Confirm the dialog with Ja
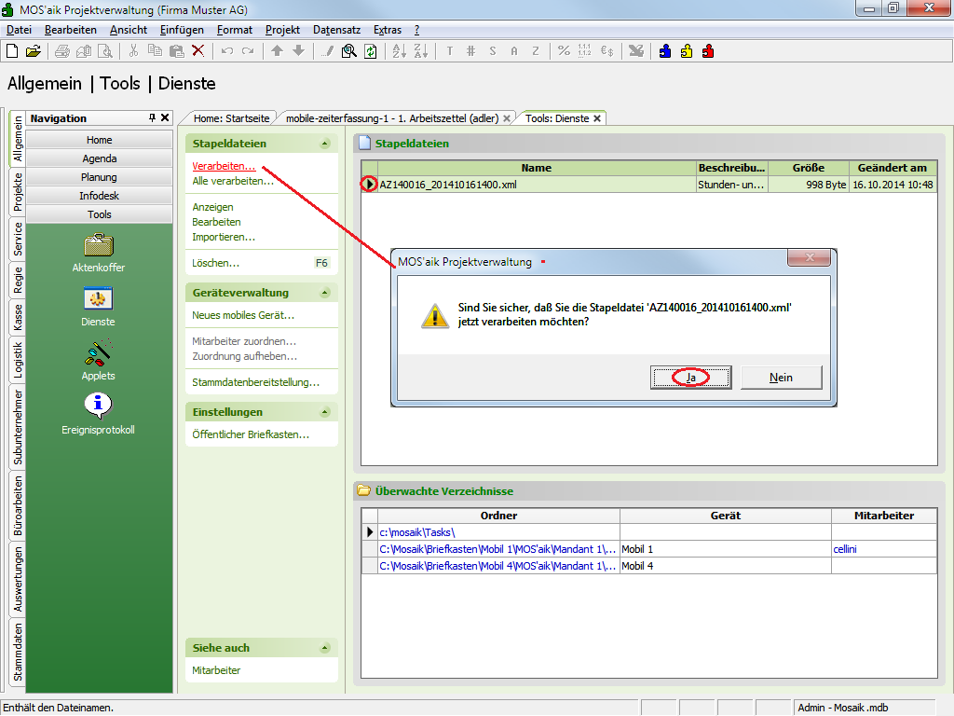Viewport: 954px width, 716px height. 690,377
